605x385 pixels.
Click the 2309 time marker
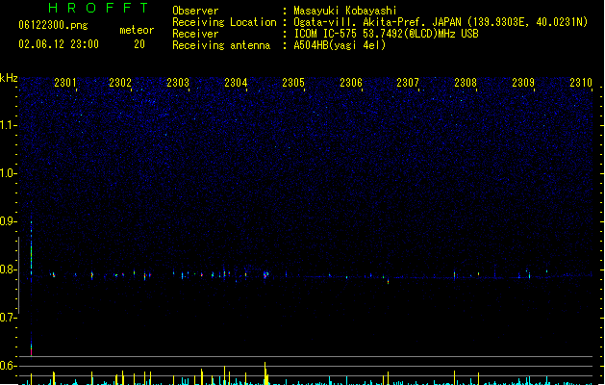523,83
